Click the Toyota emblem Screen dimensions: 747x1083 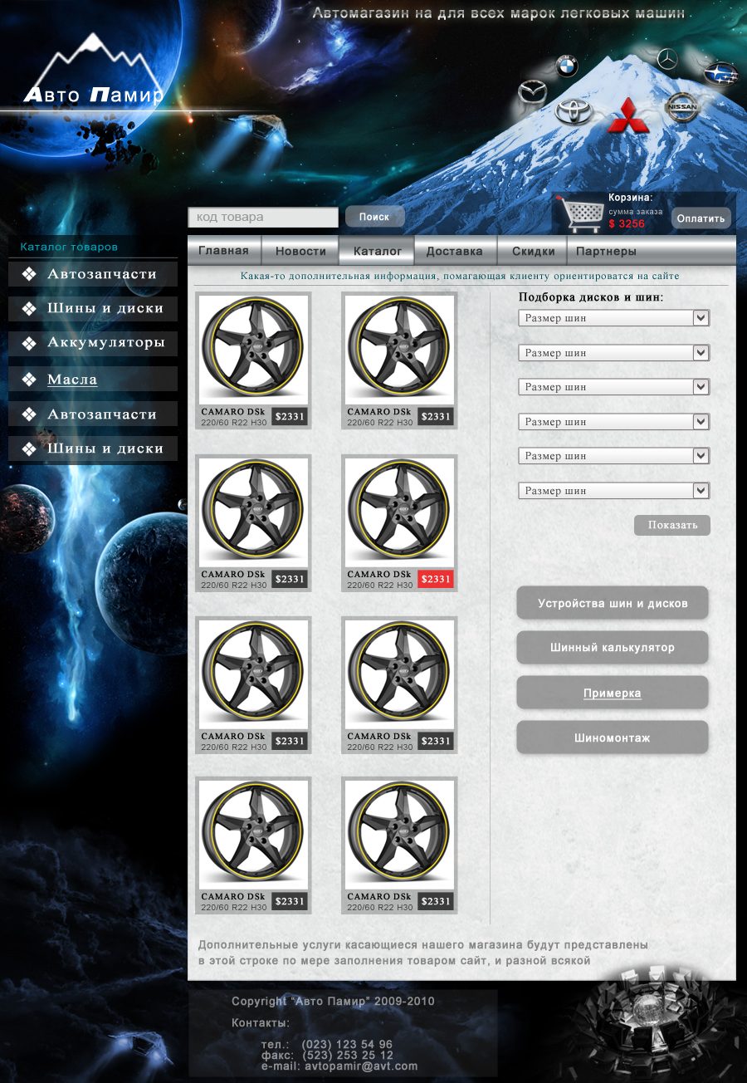[x=574, y=112]
